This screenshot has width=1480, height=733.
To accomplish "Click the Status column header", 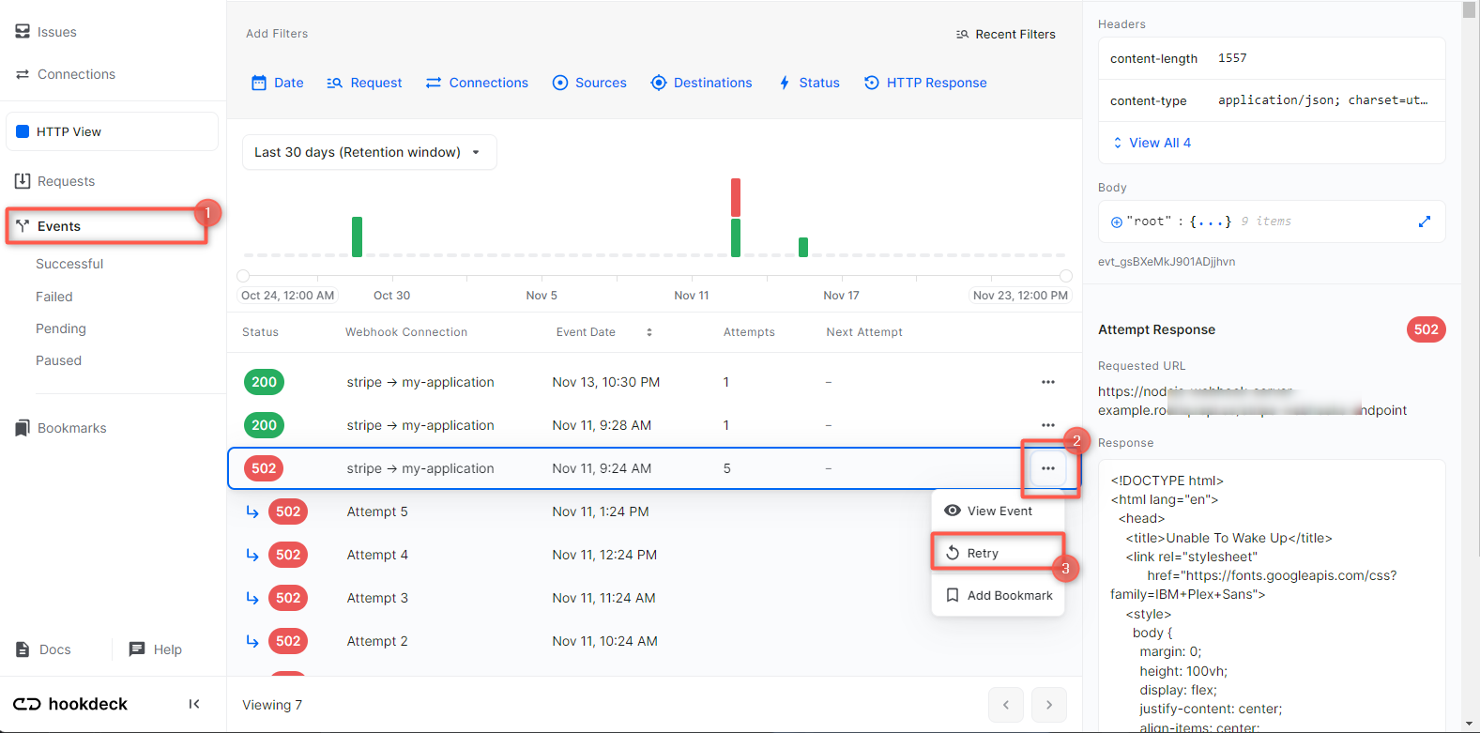I will 260,332.
